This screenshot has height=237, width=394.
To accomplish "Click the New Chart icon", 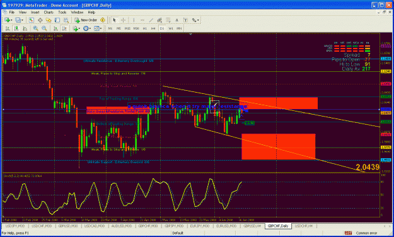I will point(7,20).
